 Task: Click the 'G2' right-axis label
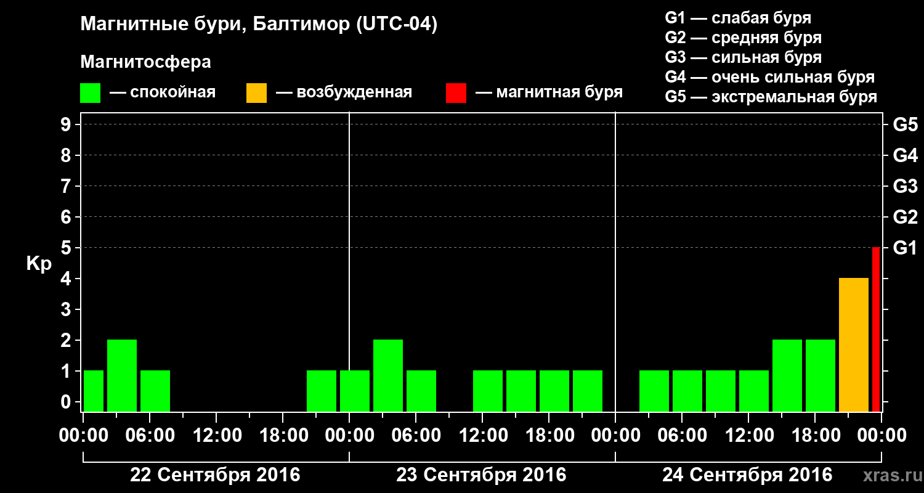point(905,217)
